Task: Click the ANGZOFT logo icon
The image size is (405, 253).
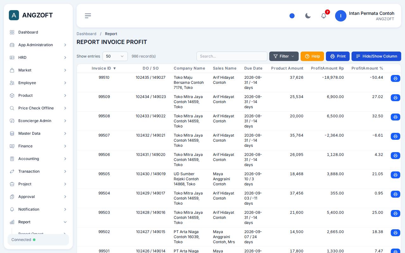Action: click(x=14, y=15)
